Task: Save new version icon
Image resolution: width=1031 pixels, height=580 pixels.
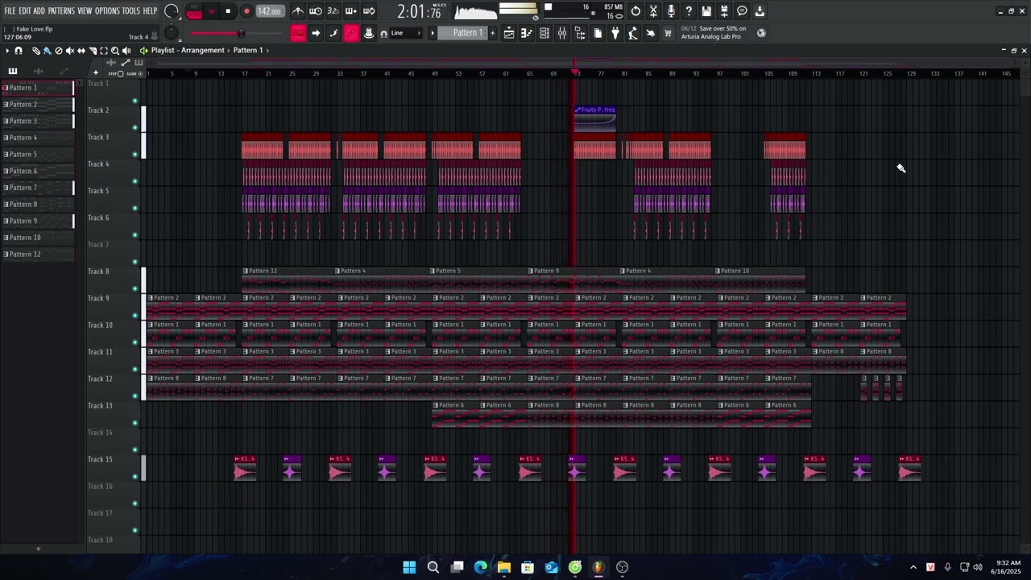Action: [724, 11]
